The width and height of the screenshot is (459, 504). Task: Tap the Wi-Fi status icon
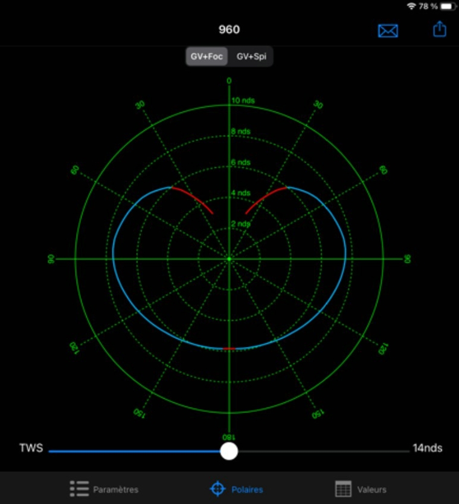[x=411, y=6]
